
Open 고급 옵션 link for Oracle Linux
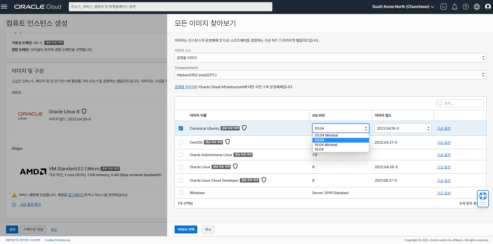[444, 167]
